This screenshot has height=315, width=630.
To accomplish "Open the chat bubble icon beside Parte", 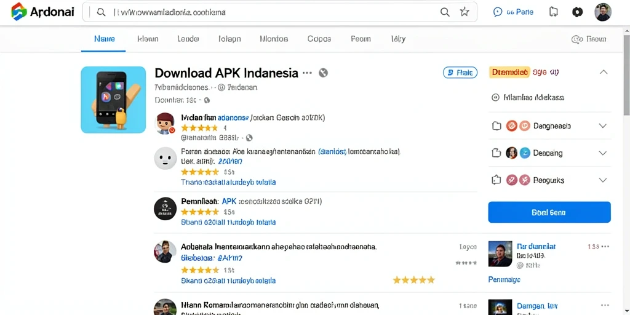I will click(497, 12).
